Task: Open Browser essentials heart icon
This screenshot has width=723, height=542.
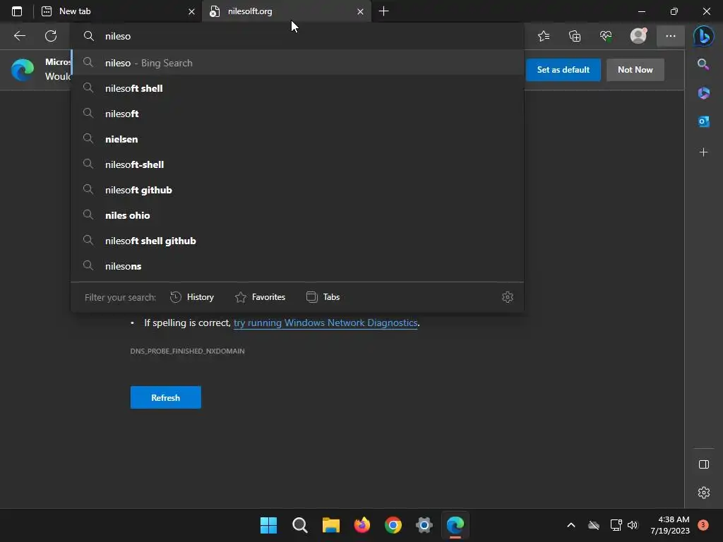Action: click(x=606, y=36)
